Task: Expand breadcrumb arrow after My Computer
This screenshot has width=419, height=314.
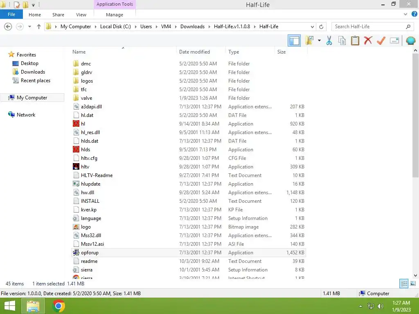Action: coord(95,27)
